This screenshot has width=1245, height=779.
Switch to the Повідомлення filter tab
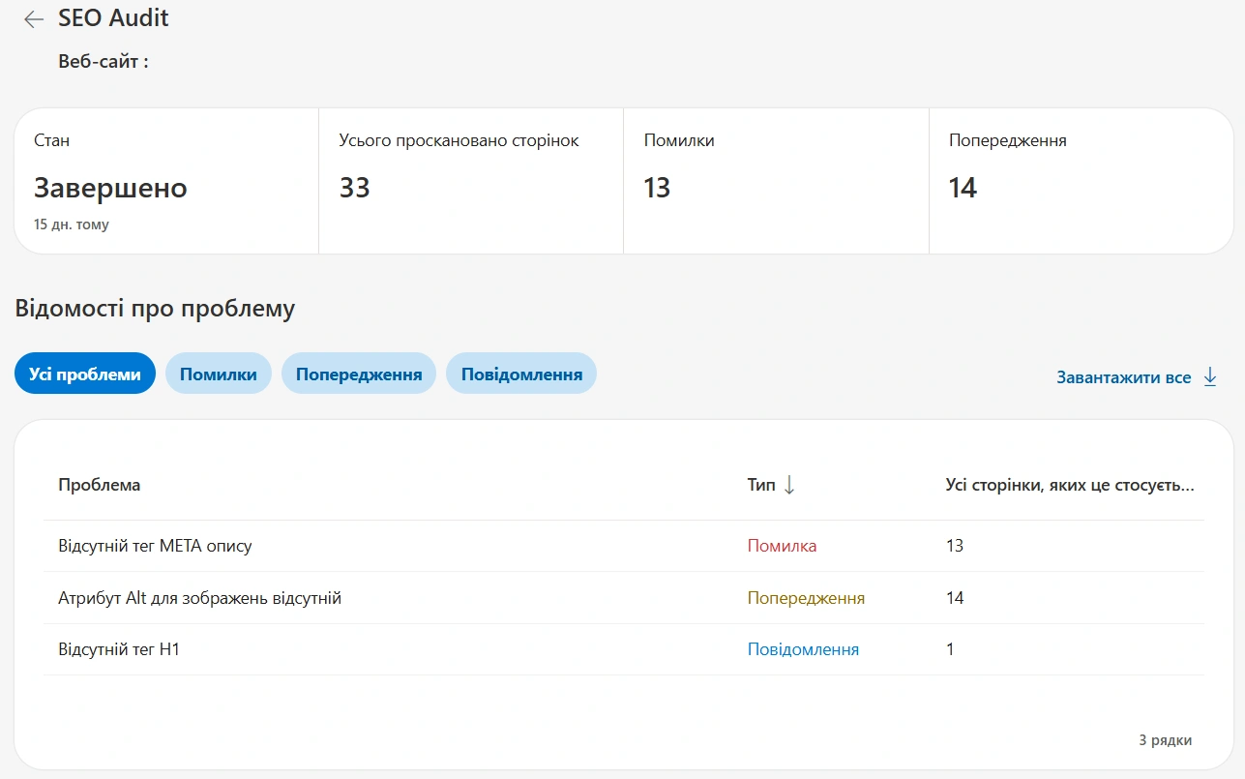click(521, 374)
